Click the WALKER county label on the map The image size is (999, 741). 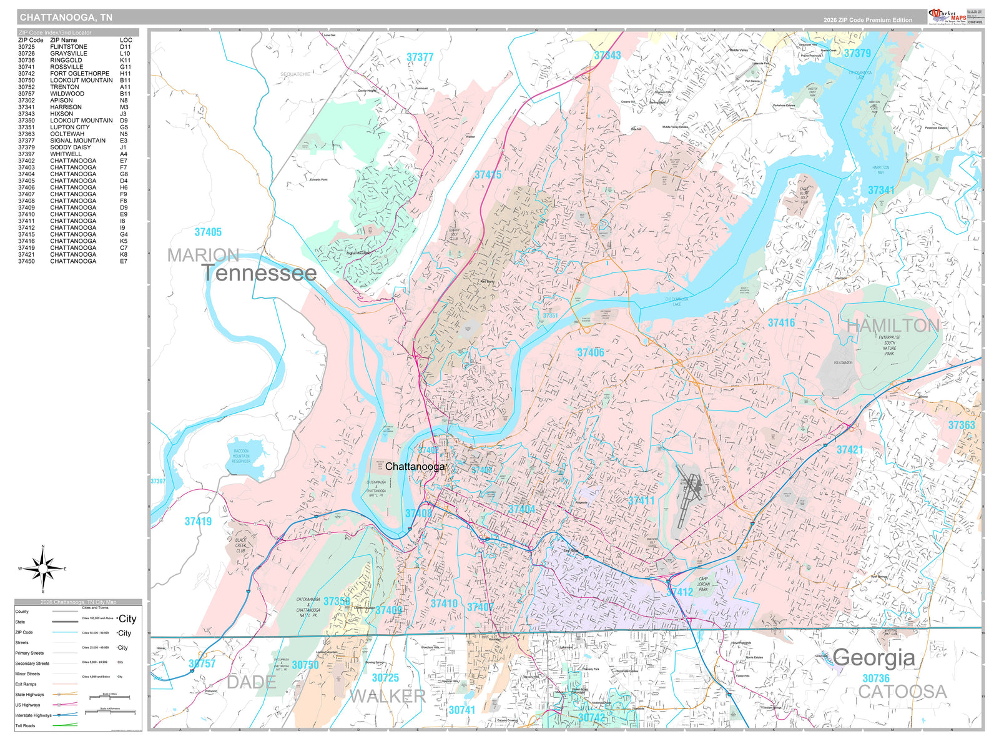(388, 696)
